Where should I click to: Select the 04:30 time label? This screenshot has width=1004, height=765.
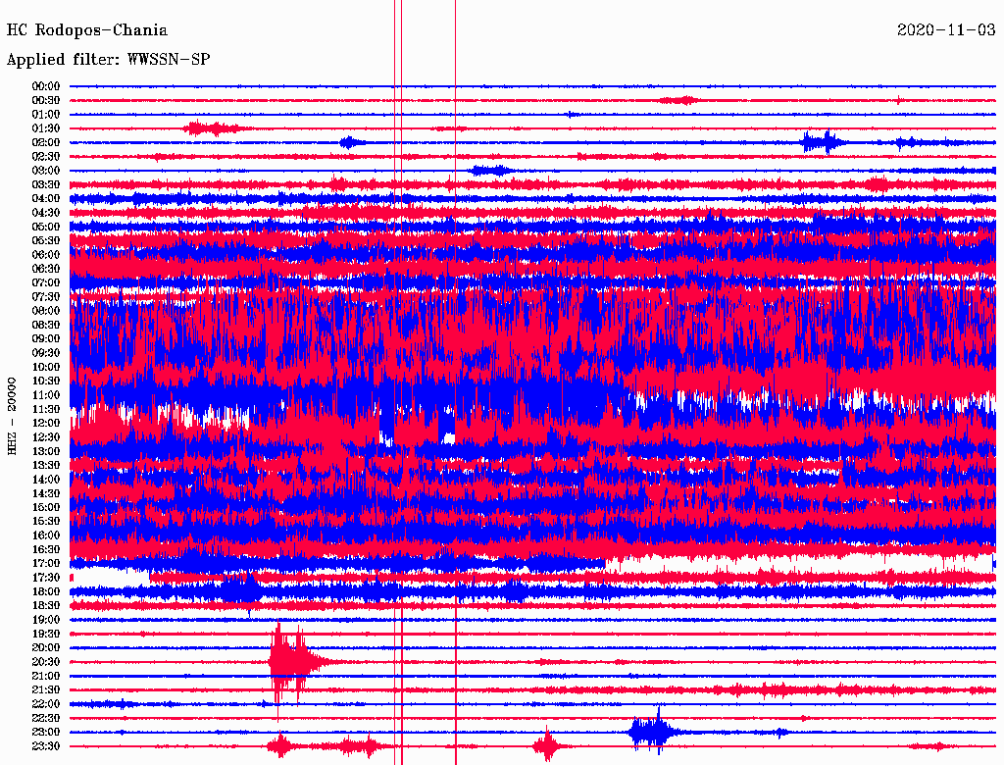tap(46, 213)
